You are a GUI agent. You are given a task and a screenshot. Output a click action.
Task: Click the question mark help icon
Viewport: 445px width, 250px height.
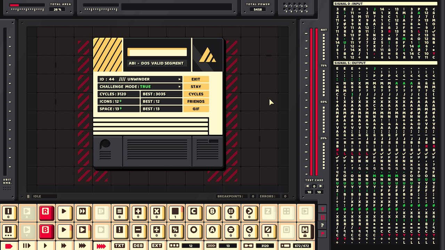323,226
